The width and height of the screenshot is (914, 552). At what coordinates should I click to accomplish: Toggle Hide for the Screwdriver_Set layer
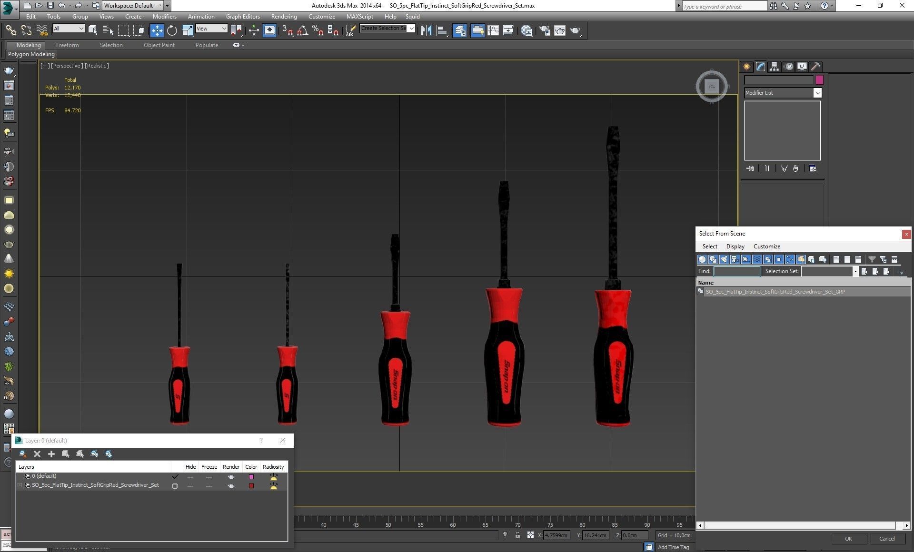click(190, 486)
